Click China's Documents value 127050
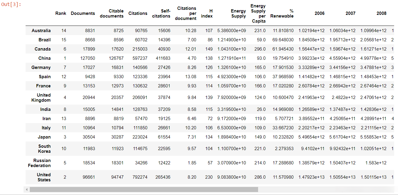 point(88,58)
